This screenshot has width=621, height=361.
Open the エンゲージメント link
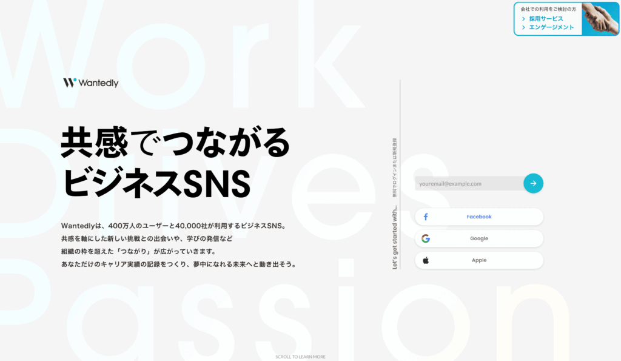(551, 27)
